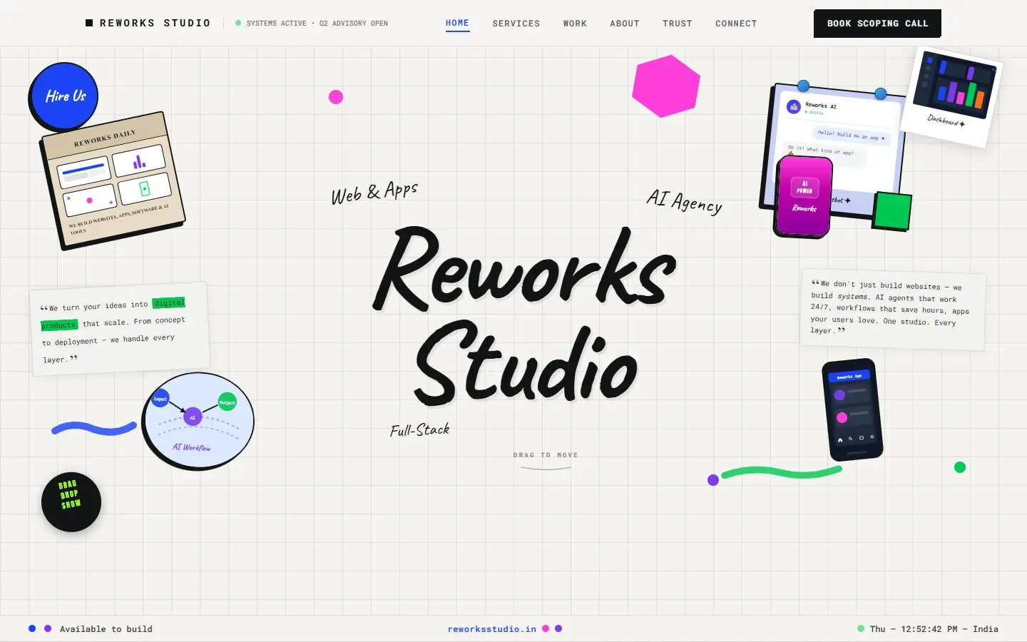The height and width of the screenshot is (642, 1027).
Task: Click the 'Web & Apps' handwritten label
Action: [x=374, y=193]
